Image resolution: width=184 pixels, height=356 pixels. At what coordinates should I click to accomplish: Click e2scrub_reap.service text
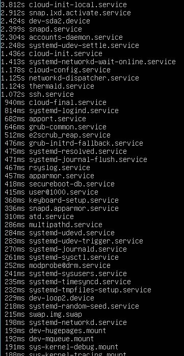point(70,135)
